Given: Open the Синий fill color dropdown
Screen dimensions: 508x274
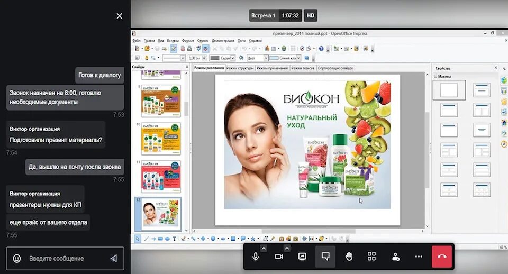Looking at the screenshot, I should (x=285, y=58).
